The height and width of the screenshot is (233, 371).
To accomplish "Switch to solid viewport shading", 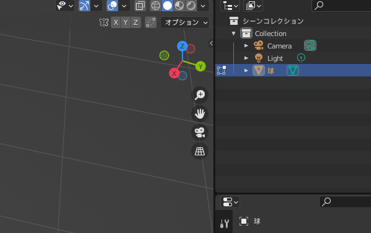I will pyautogui.click(x=168, y=6).
